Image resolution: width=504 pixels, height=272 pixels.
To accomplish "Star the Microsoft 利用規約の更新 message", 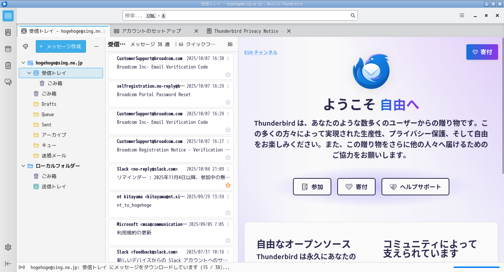I will click(228, 240).
